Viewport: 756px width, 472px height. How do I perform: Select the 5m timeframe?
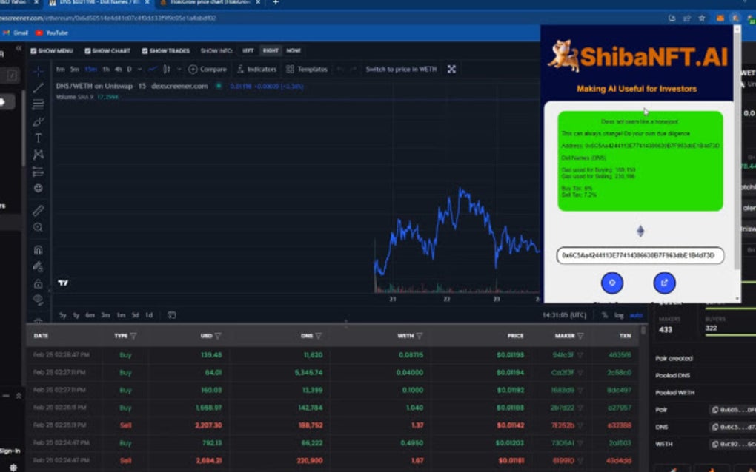pyautogui.click(x=74, y=70)
